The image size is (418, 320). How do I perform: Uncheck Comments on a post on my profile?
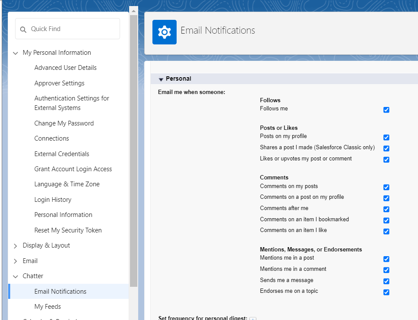tap(386, 198)
